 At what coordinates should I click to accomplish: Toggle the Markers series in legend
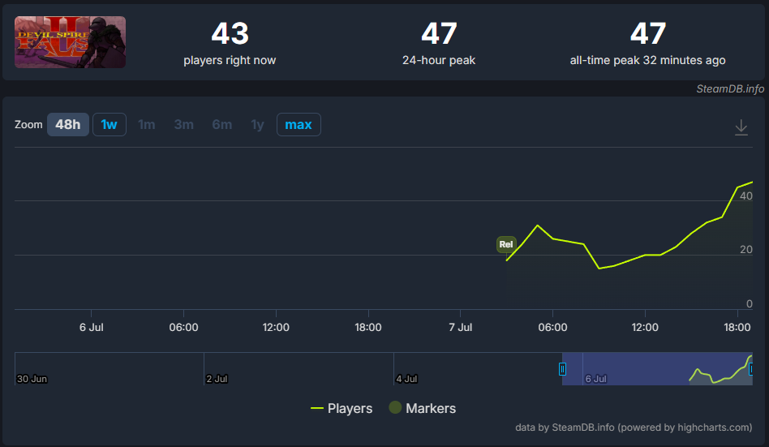tap(423, 408)
